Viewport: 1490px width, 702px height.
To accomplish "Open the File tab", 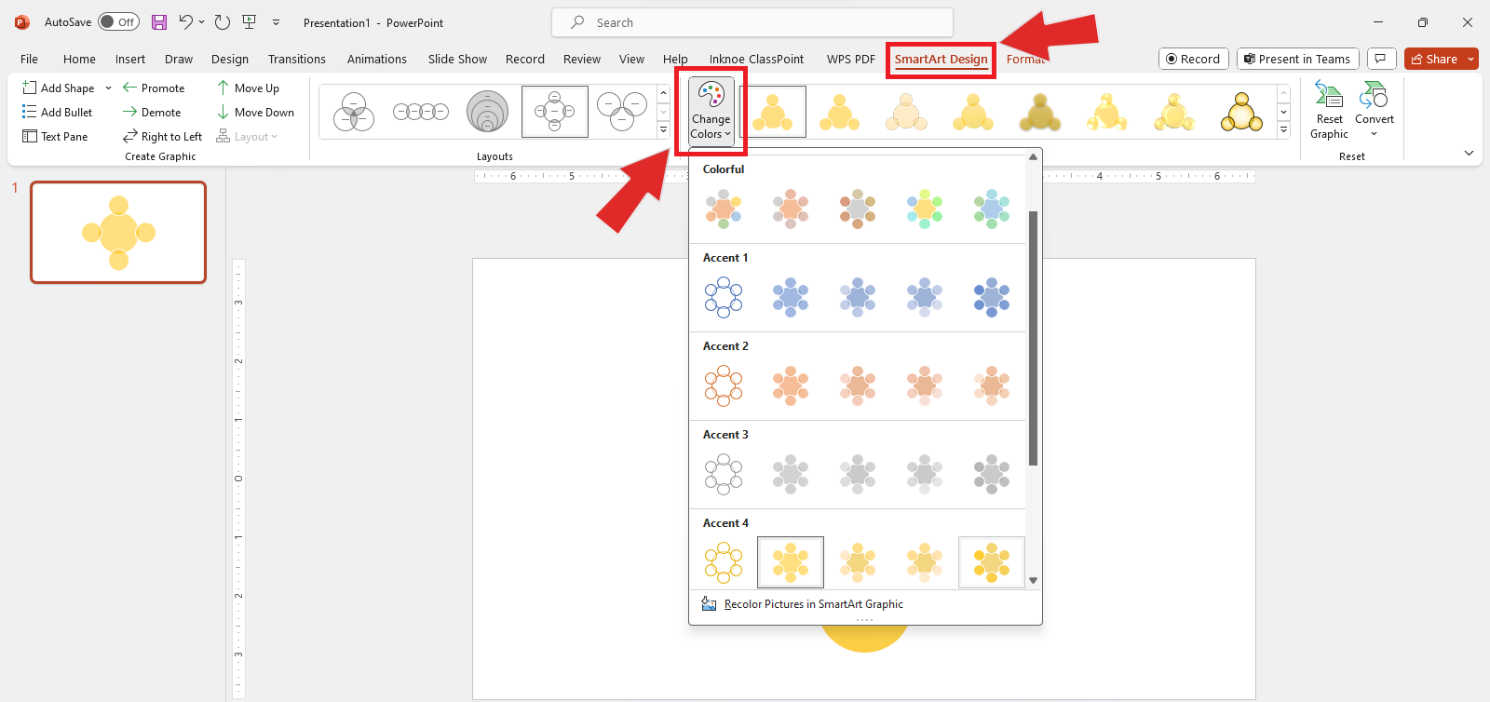I will tap(30, 59).
